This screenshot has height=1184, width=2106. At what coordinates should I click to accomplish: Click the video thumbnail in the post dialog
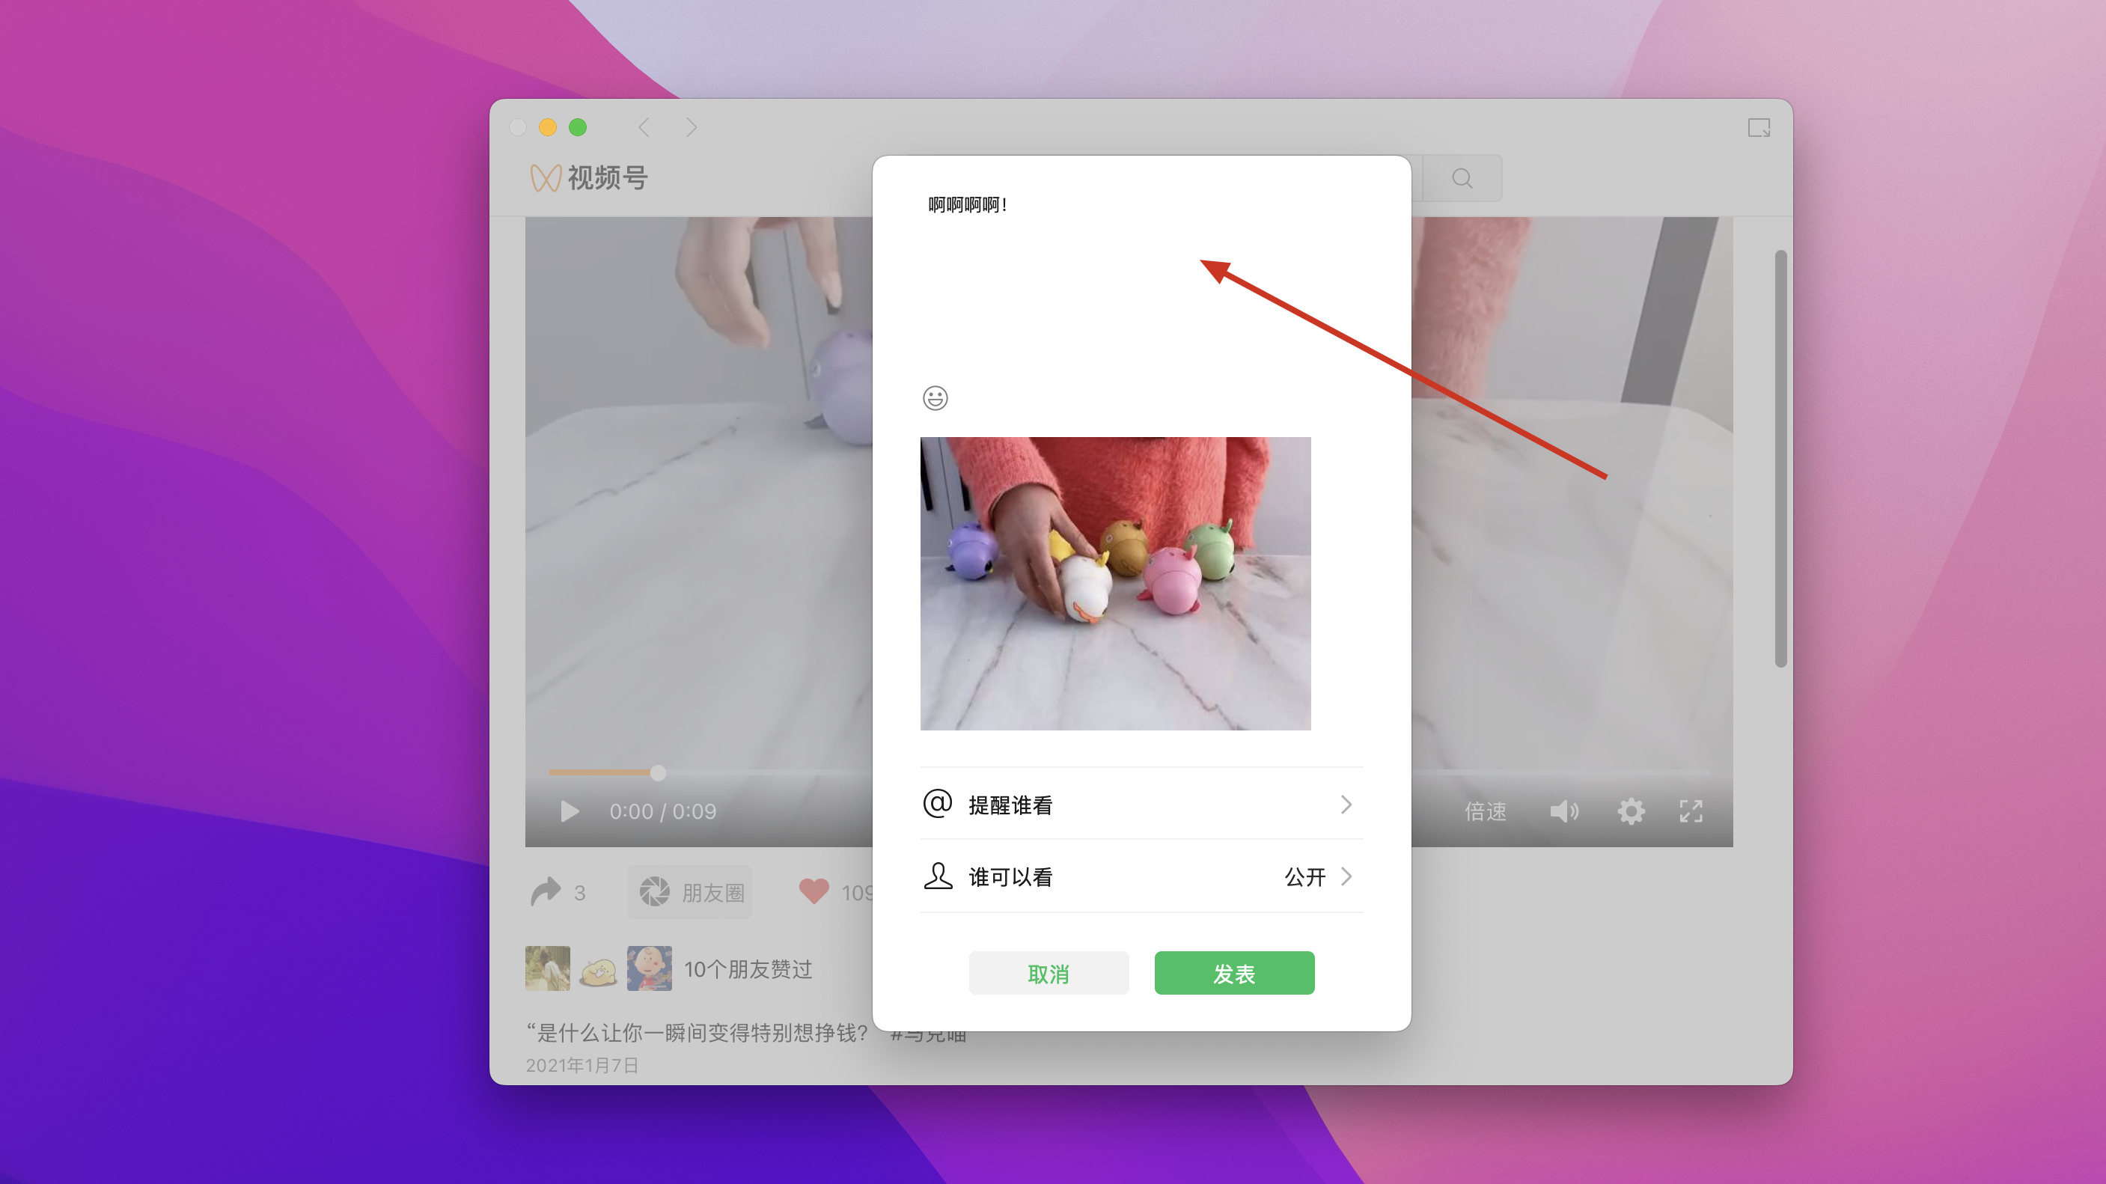1115,583
